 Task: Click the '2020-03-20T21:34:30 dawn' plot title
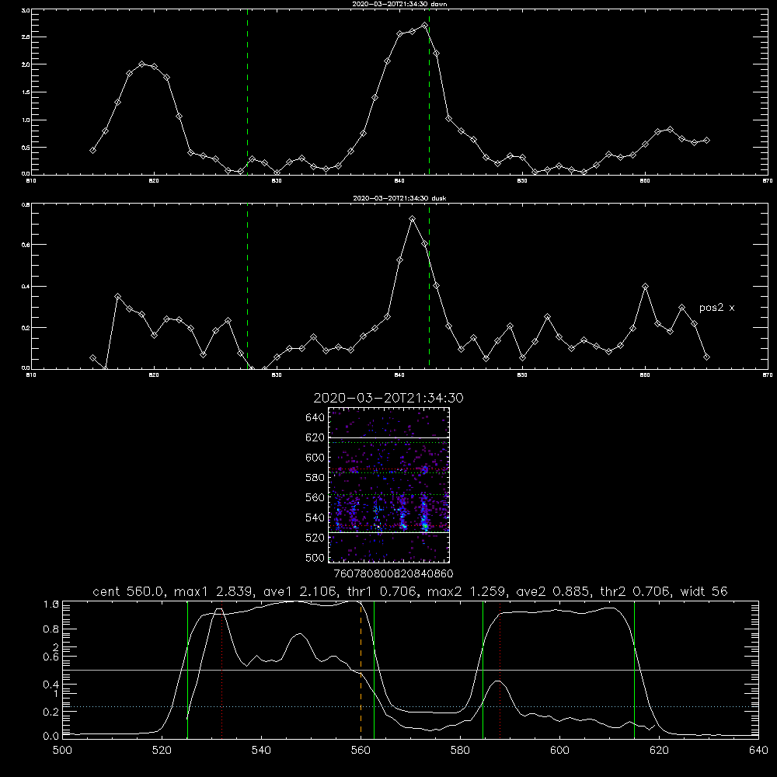click(400, 4)
